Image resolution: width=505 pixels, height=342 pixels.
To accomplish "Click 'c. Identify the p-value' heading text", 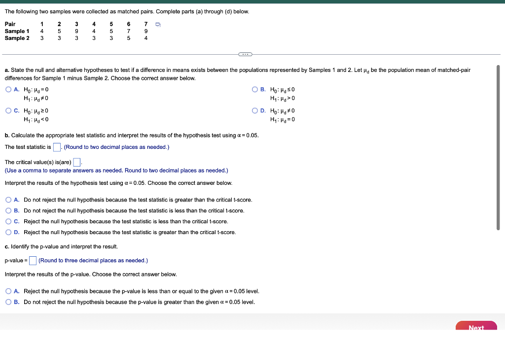I will tap(61, 247).
